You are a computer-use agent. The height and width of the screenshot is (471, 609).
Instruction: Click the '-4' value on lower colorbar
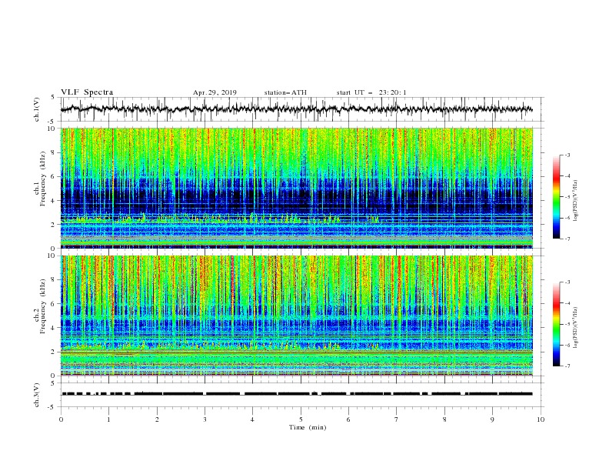(x=567, y=303)
